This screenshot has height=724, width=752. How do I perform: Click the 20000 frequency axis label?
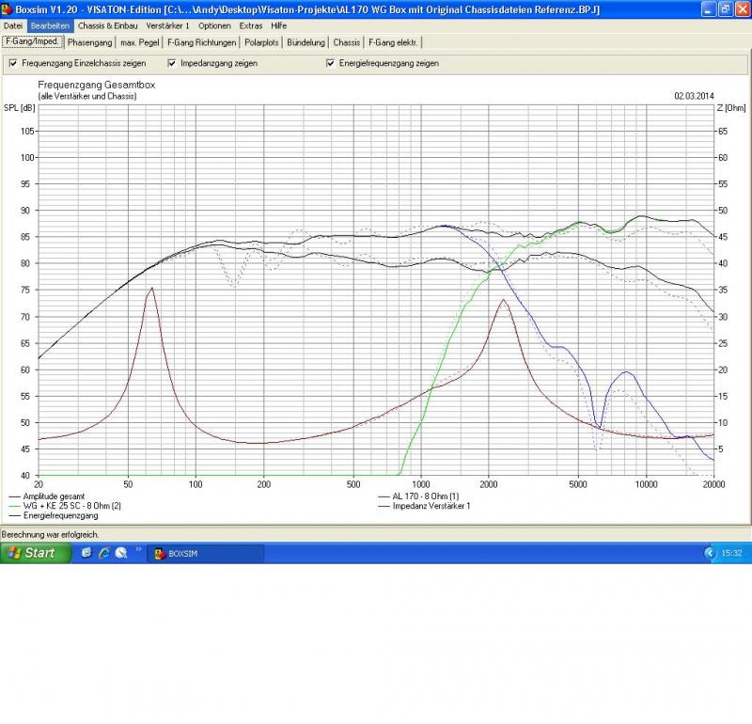[x=713, y=484]
